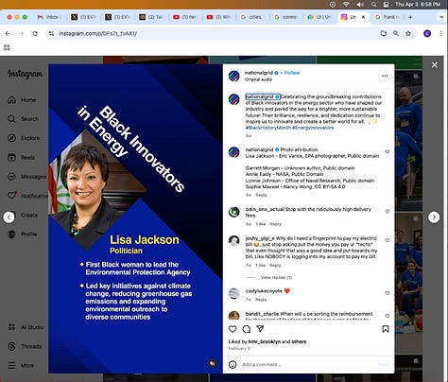This screenshot has height=382, width=448.
Task: Open the post's three-dot options menu
Action: pyautogui.click(x=385, y=76)
